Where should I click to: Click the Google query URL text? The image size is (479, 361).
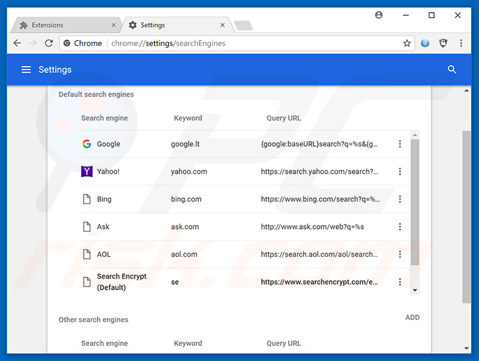319,144
